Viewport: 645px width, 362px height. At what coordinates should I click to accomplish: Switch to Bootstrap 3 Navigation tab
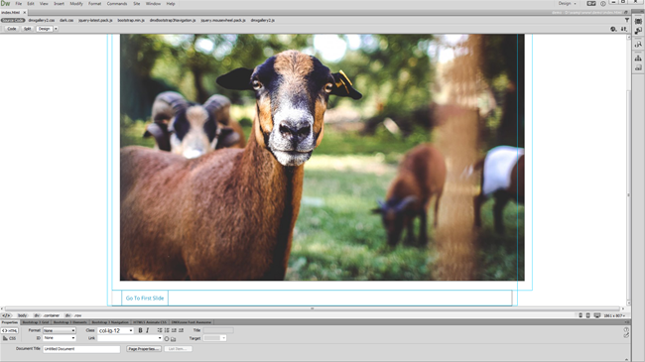[x=110, y=322]
